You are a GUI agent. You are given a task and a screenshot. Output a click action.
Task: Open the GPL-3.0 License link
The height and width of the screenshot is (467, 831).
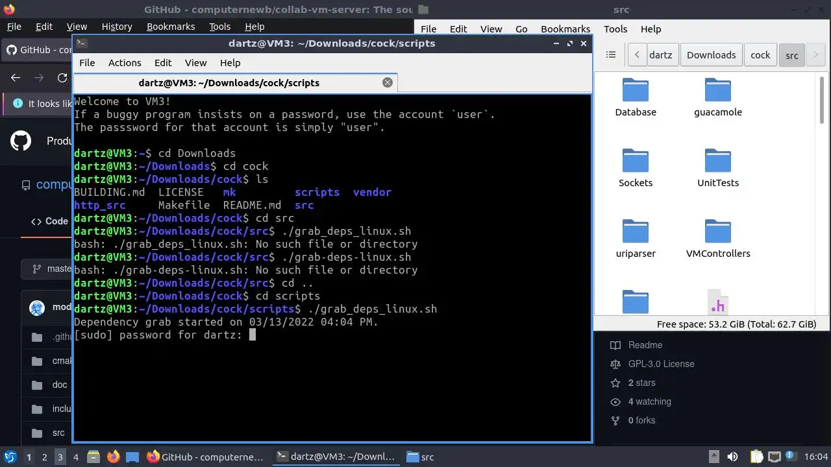pos(661,364)
